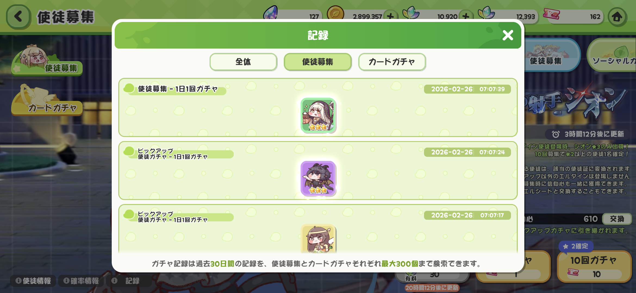
Task: Select the nun character 3-star thumbnail
Action: pos(318,116)
